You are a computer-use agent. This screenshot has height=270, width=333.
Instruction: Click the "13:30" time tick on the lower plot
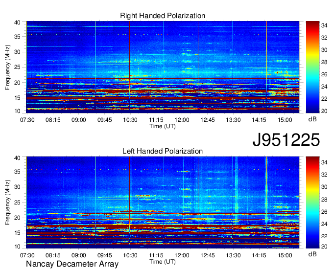pos(233,255)
